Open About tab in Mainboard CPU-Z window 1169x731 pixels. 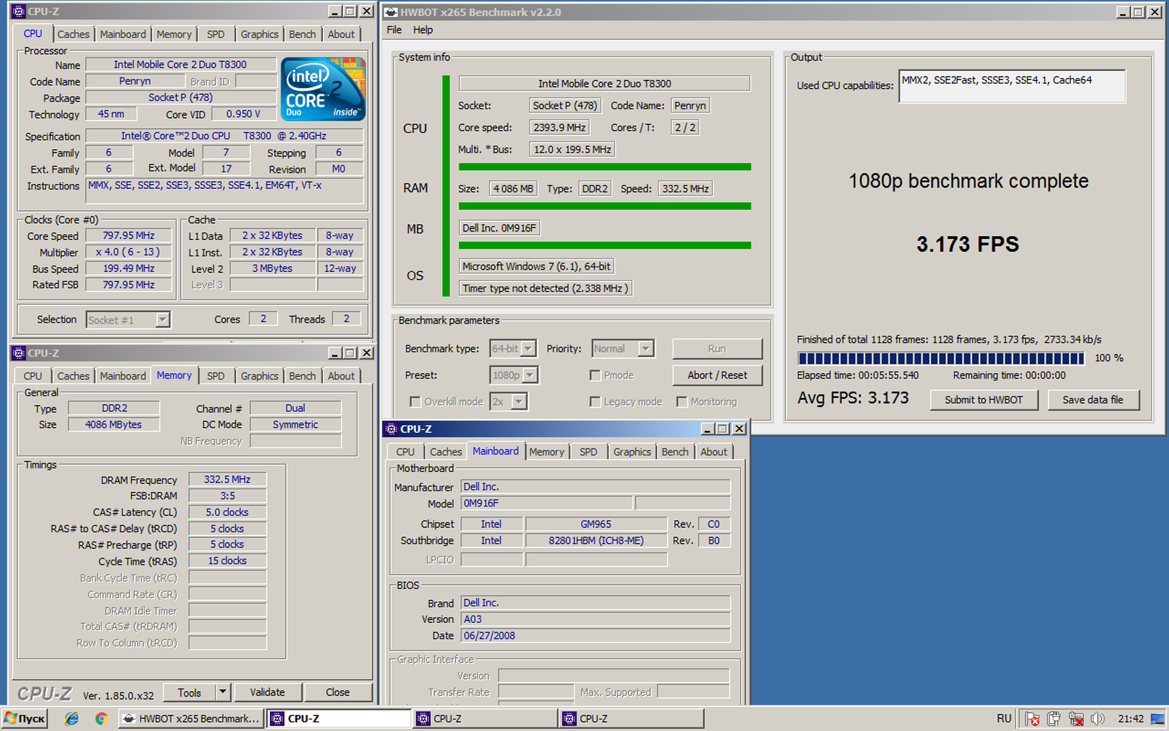point(714,451)
